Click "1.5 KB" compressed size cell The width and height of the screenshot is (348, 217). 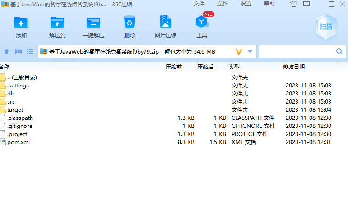click(x=218, y=142)
